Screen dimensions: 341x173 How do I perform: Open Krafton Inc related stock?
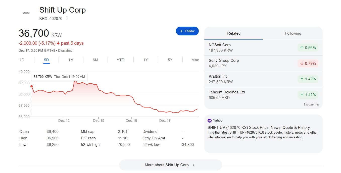tap(263, 79)
